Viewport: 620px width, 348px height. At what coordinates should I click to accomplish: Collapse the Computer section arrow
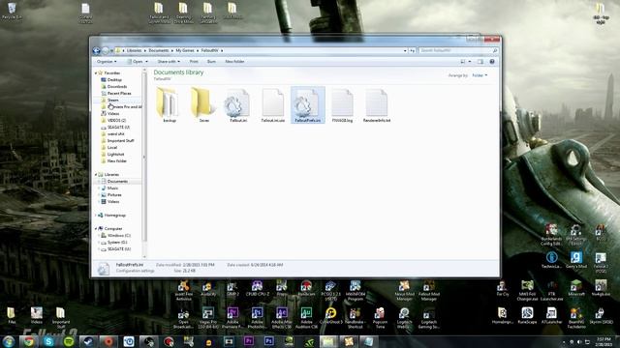click(96, 229)
